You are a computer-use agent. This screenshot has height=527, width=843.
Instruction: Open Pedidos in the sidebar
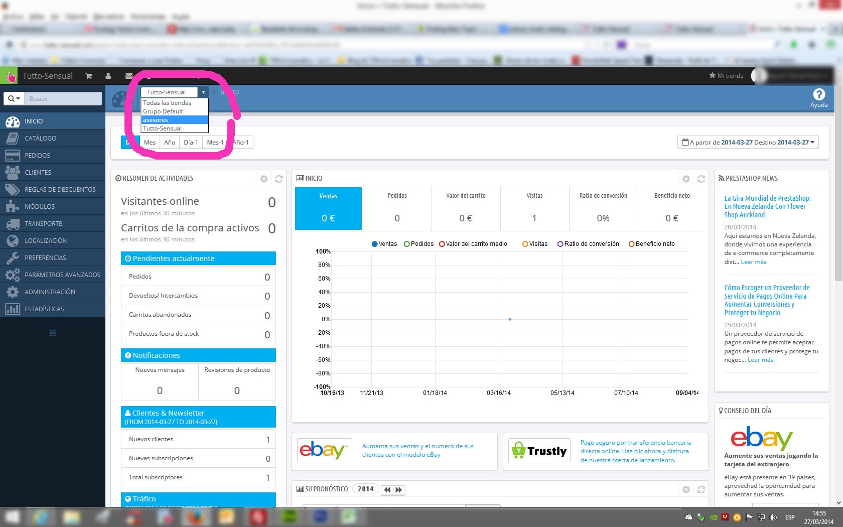pyautogui.click(x=53, y=155)
